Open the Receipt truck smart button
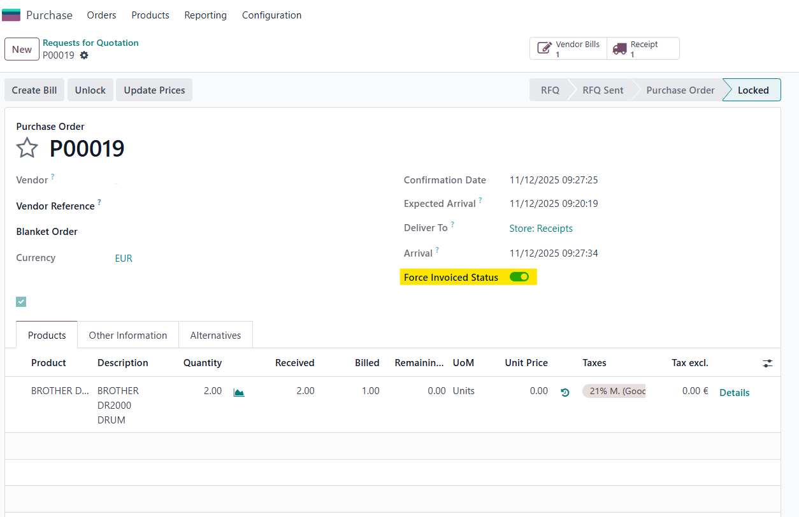 tap(643, 49)
